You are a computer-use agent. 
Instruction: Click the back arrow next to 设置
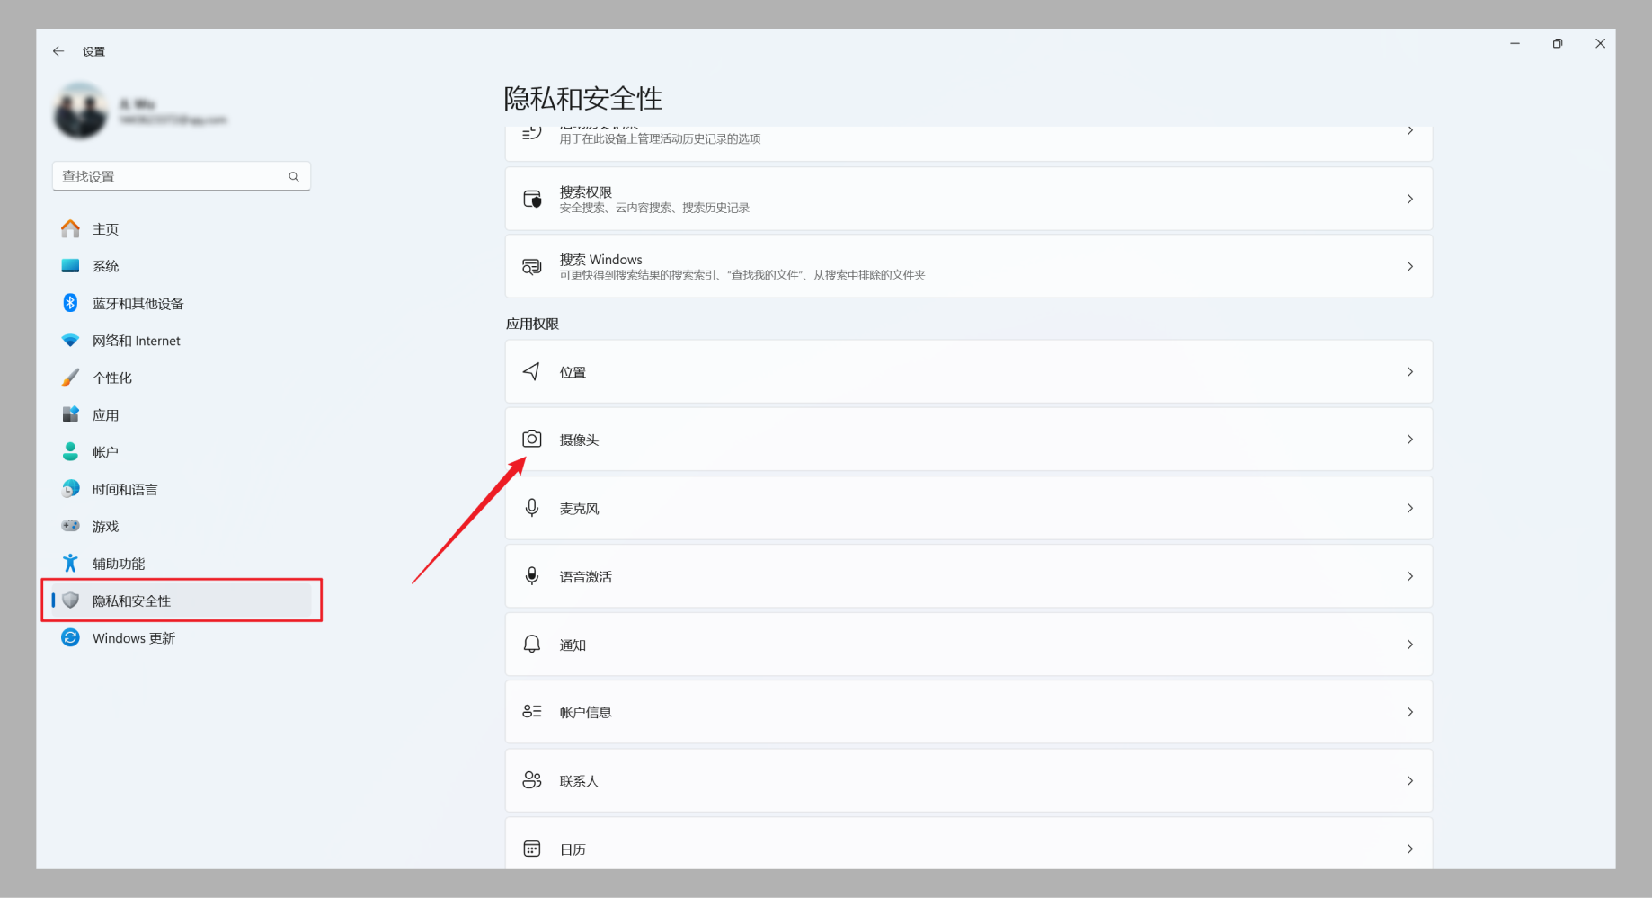(58, 51)
